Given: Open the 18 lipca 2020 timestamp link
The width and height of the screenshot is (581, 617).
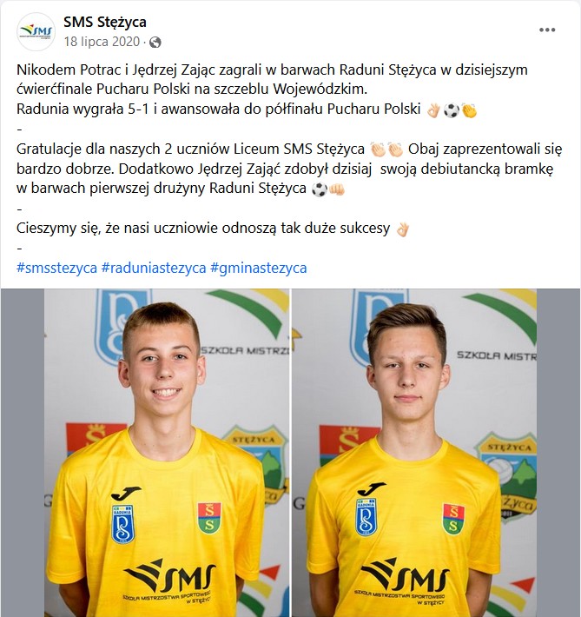Looking at the screenshot, I should coord(102,42).
